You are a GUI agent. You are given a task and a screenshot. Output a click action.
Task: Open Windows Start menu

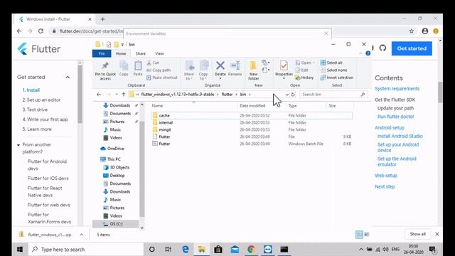[x=20, y=250]
